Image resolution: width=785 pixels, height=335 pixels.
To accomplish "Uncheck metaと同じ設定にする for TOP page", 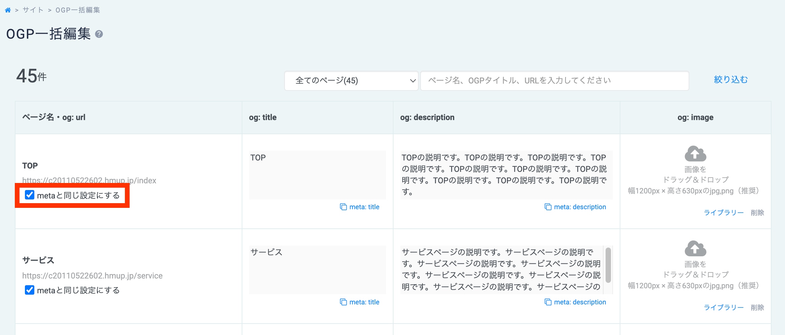I will click(30, 195).
